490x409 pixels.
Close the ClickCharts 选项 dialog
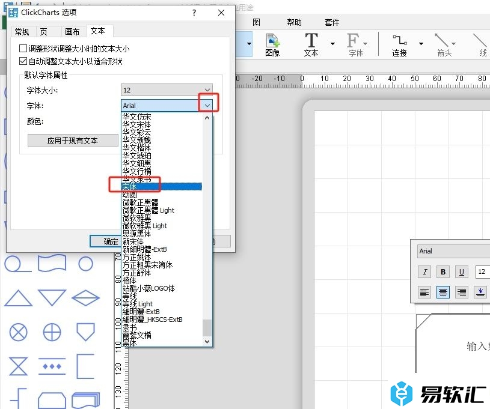(x=221, y=13)
